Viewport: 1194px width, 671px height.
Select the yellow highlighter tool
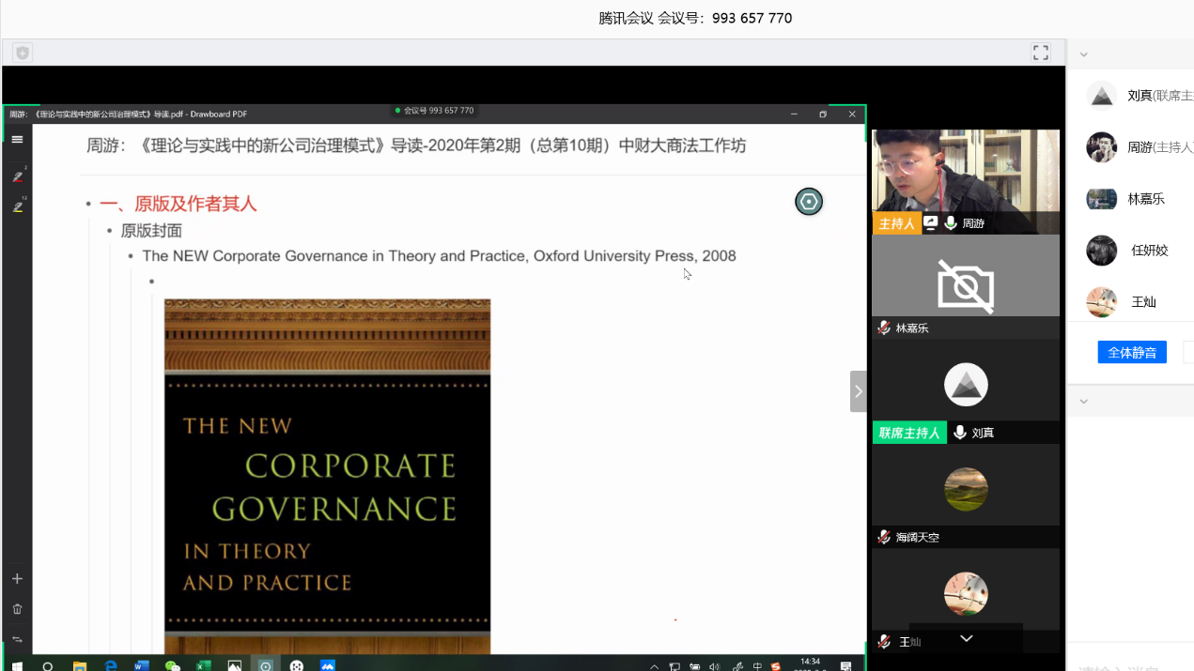point(17,207)
